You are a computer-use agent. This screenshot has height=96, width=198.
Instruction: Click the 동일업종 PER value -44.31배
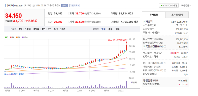[183, 81]
